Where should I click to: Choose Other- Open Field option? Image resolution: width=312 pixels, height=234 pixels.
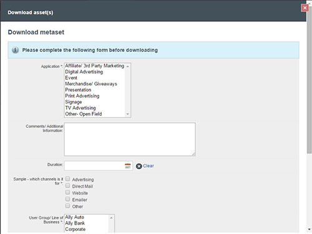(95, 114)
